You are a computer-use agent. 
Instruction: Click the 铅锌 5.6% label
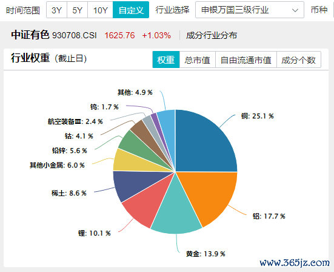tap(70, 151)
